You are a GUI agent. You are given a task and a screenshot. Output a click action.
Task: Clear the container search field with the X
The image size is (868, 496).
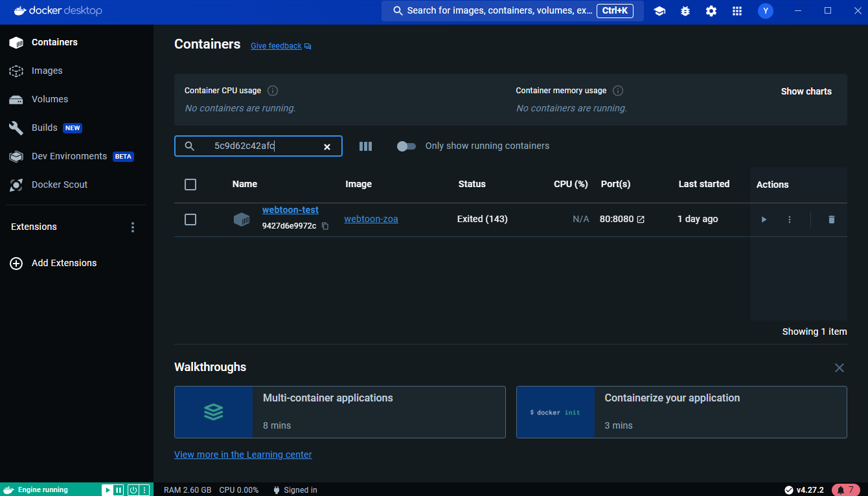click(327, 147)
